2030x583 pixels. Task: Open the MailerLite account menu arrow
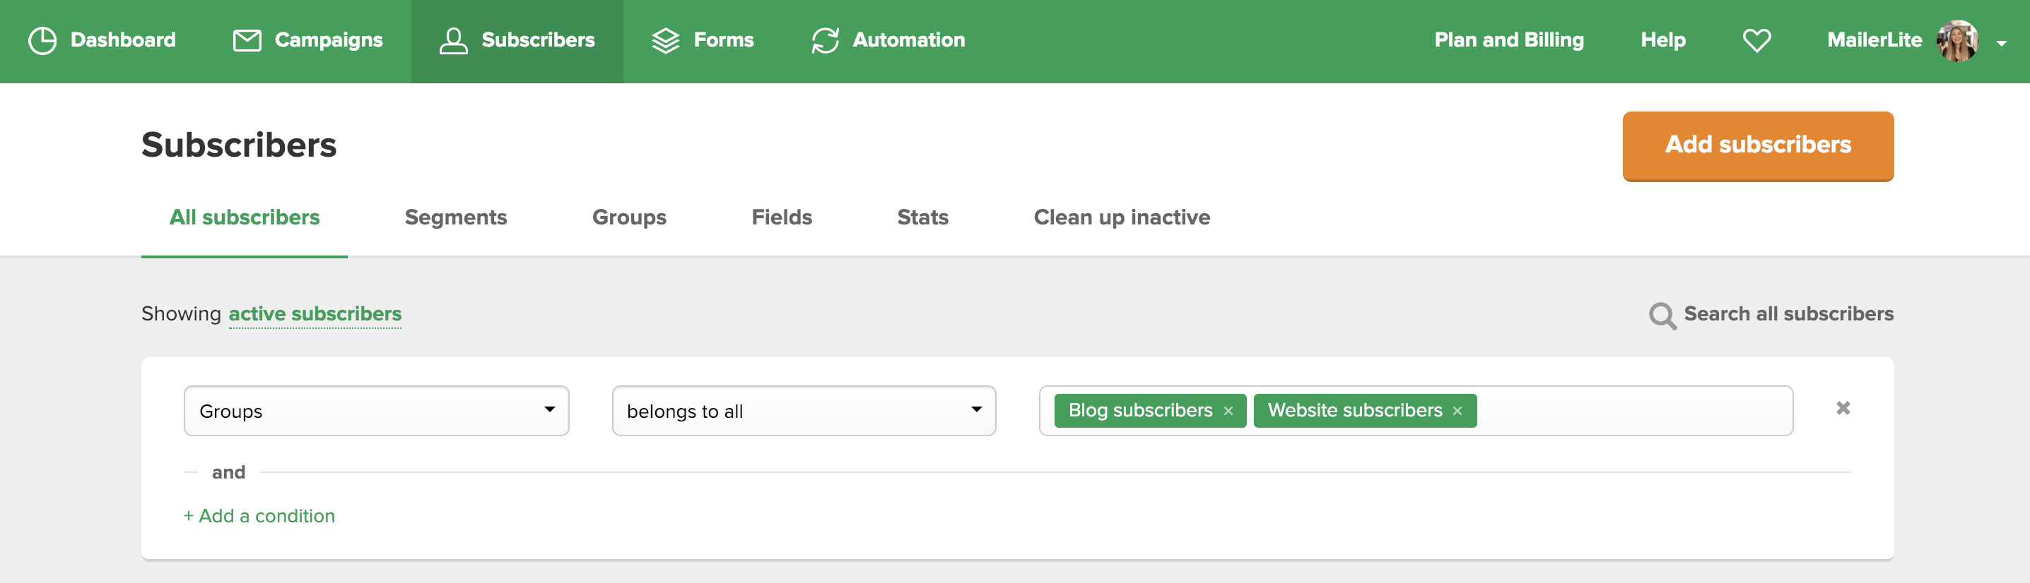click(2001, 43)
